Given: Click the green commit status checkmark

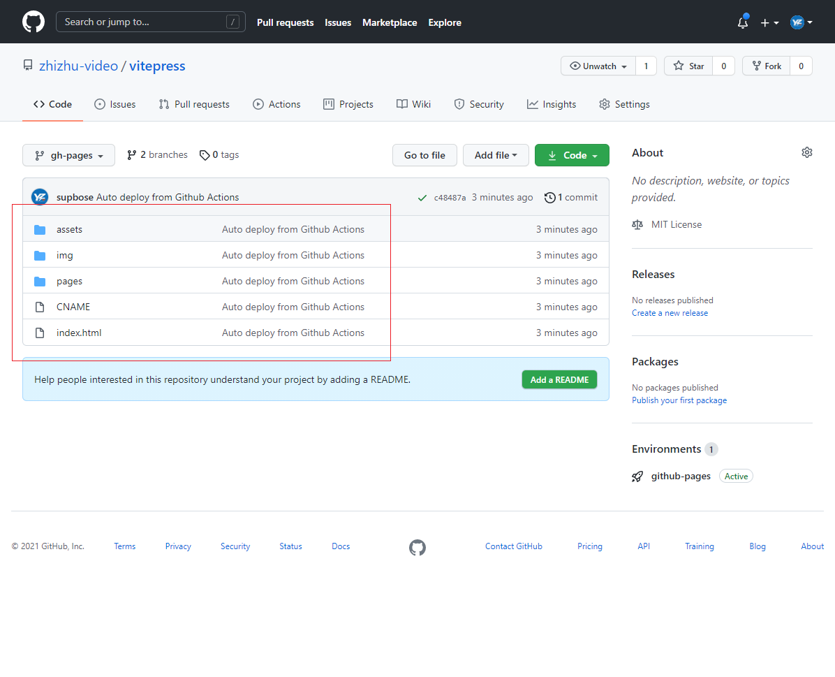Looking at the screenshot, I should pyautogui.click(x=422, y=198).
